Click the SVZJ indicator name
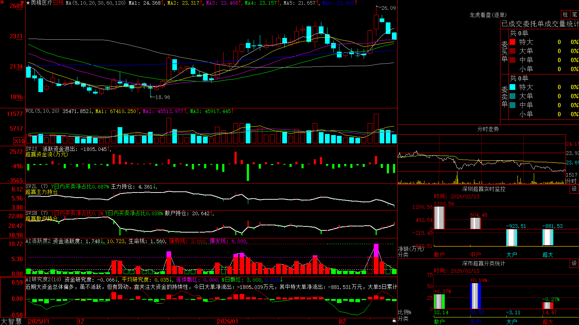Image resolution: width=579 pixels, height=325 pixels. [x=31, y=149]
